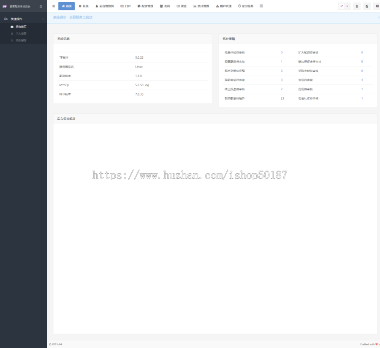This screenshot has width=380, height=348.
Task: Open the 定时任务 scheduled tasks menu
Action: tap(245, 6)
